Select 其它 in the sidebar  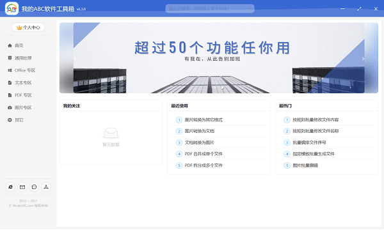pyautogui.click(x=15, y=120)
